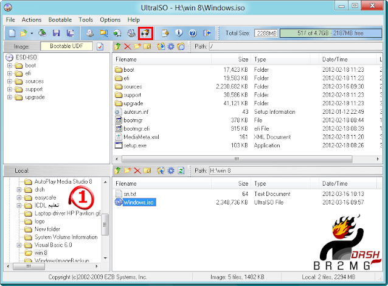Screen dimensions: 388x286
Task: Click Set Boot File icon in image toolbar
Action: 181,46
